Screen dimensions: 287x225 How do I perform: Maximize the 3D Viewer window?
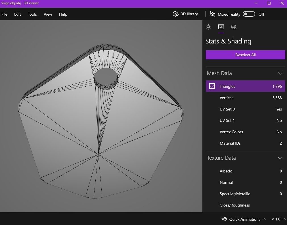pos(269,3)
